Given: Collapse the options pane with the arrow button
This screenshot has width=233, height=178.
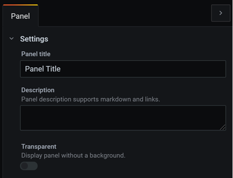Looking at the screenshot, I should (220, 13).
